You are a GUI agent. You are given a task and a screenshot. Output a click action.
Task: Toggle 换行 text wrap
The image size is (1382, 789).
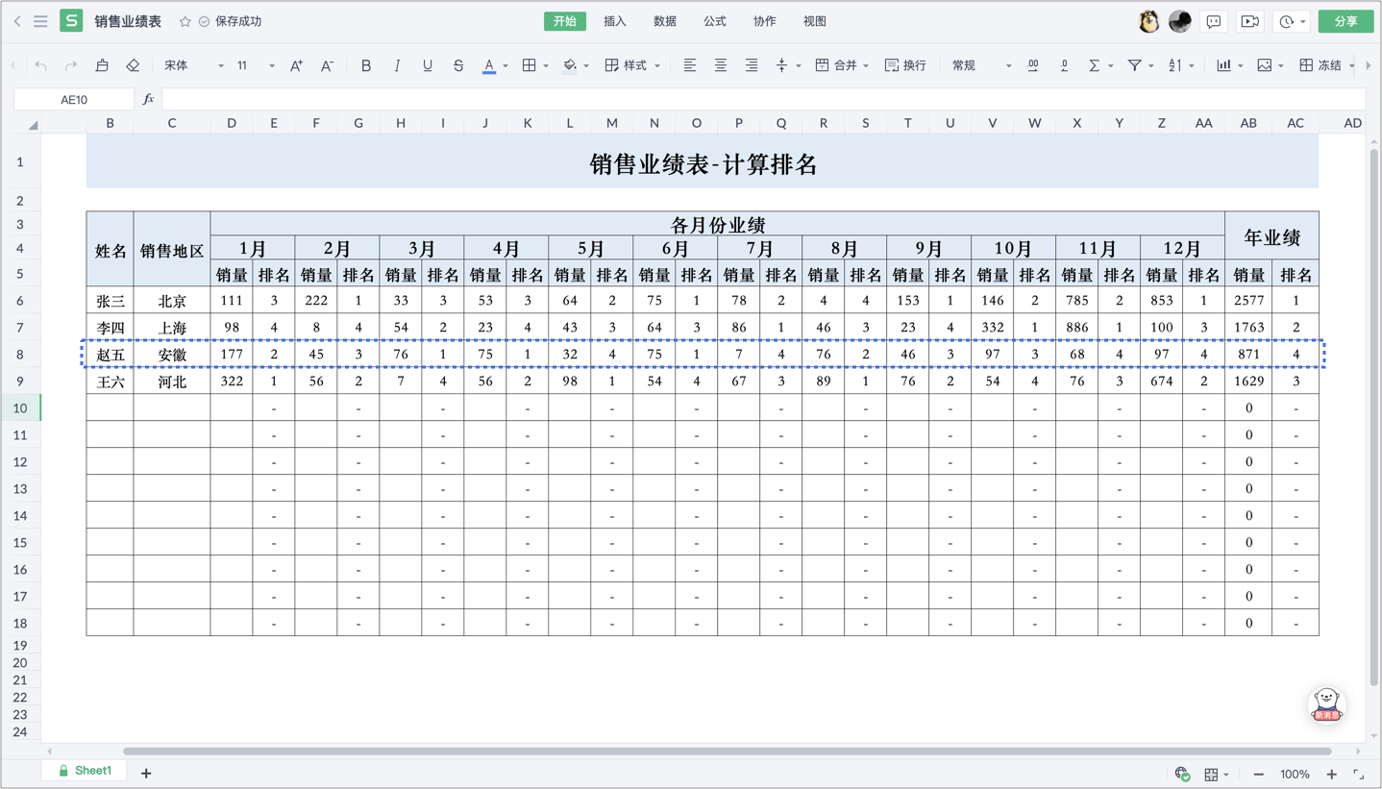coord(905,65)
